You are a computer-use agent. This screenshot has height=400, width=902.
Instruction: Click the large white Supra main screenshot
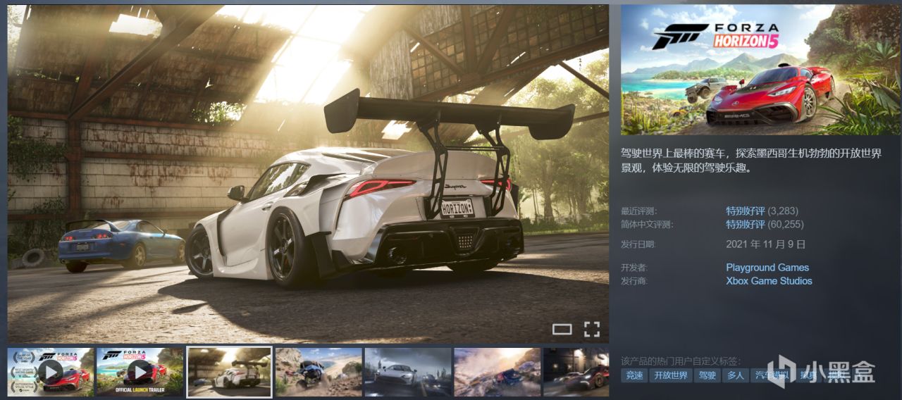(x=308, y=174)
